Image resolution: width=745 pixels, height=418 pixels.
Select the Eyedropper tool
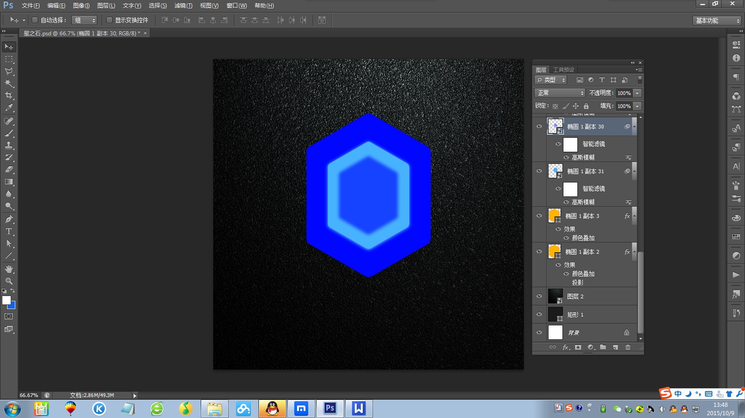[x=9, y=108]
